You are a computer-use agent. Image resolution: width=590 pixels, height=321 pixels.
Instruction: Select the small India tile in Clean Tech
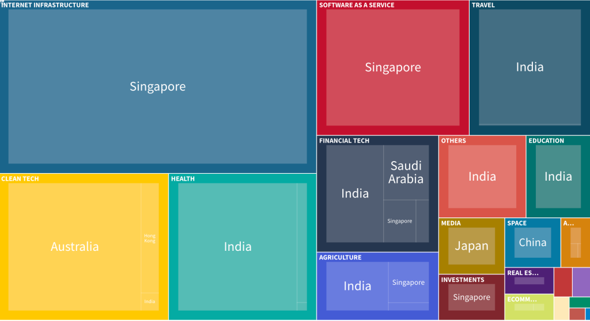(150, 301)
